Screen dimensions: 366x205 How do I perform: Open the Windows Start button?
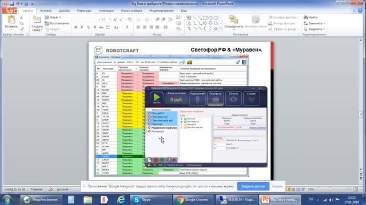point(7,200)
